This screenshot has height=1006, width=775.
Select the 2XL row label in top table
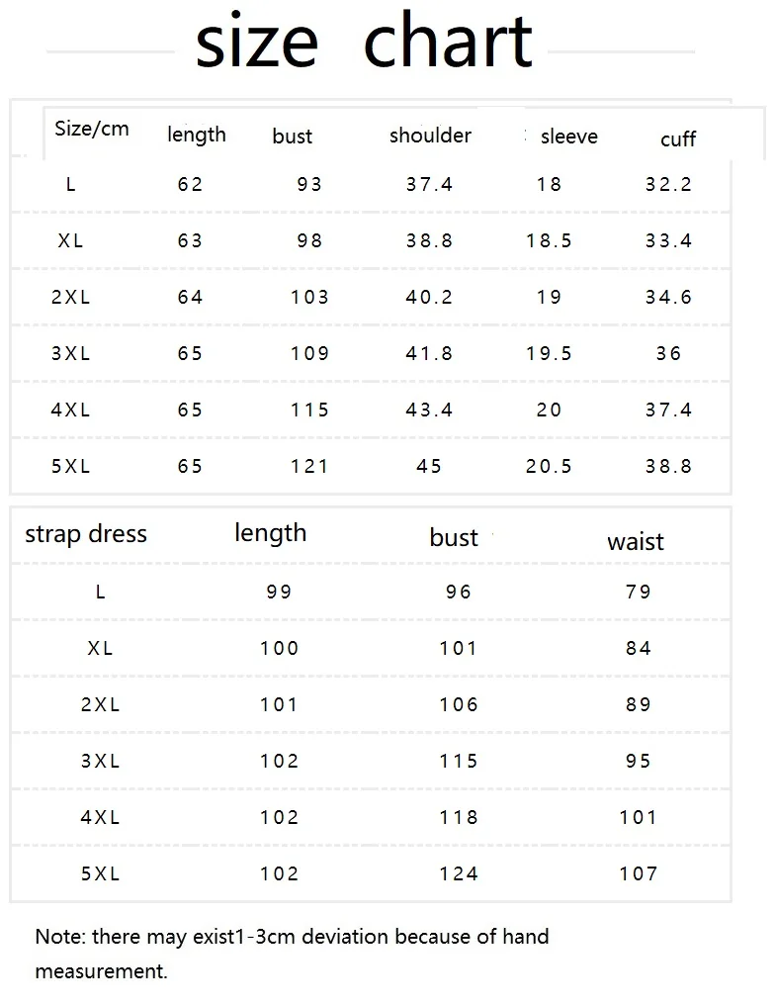[70, 297]
